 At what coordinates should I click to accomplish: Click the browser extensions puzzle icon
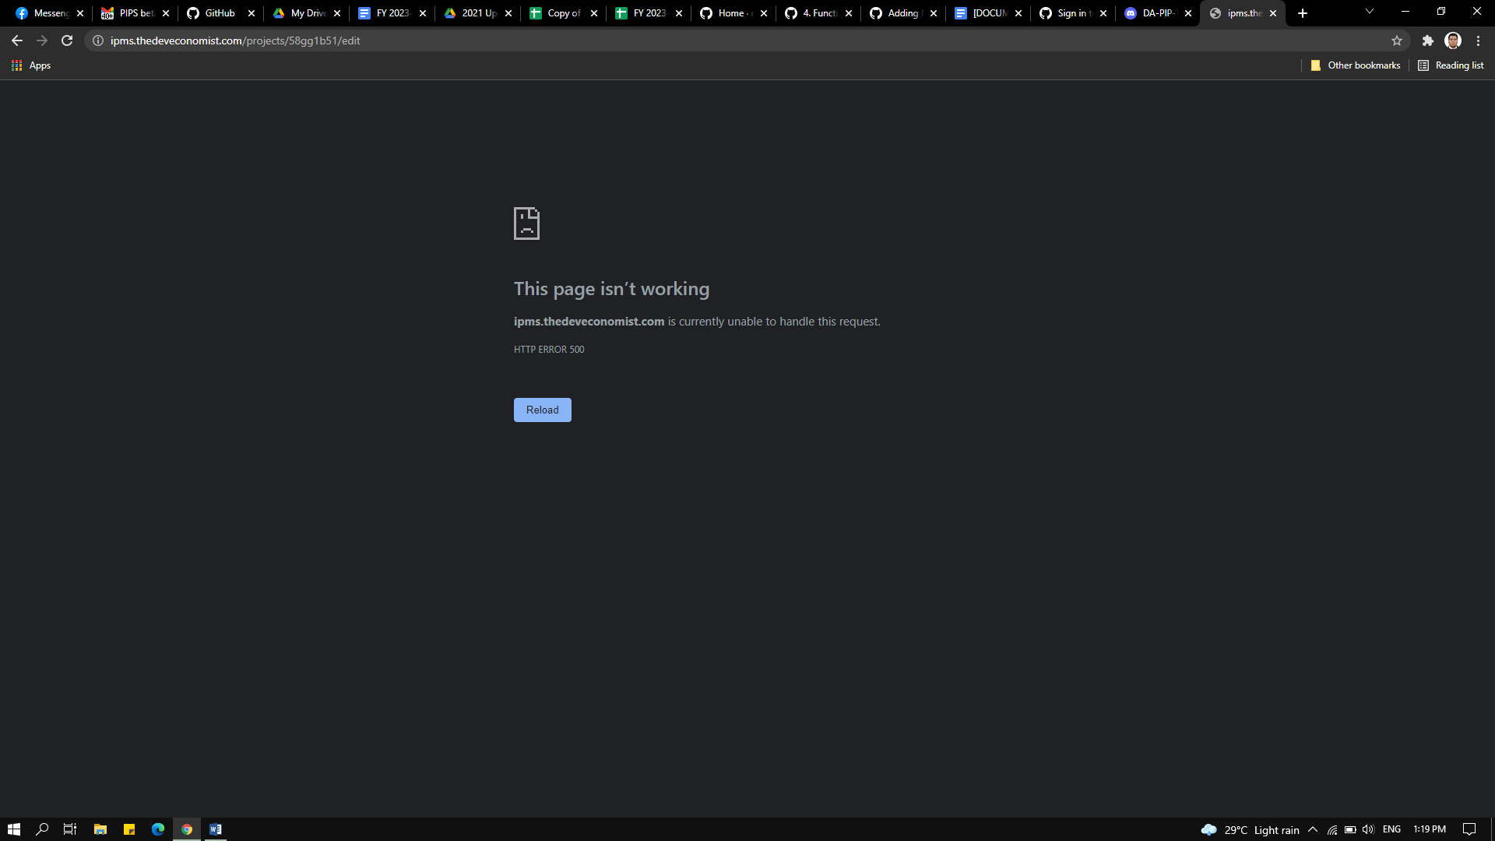click(x=1428, y=40)
